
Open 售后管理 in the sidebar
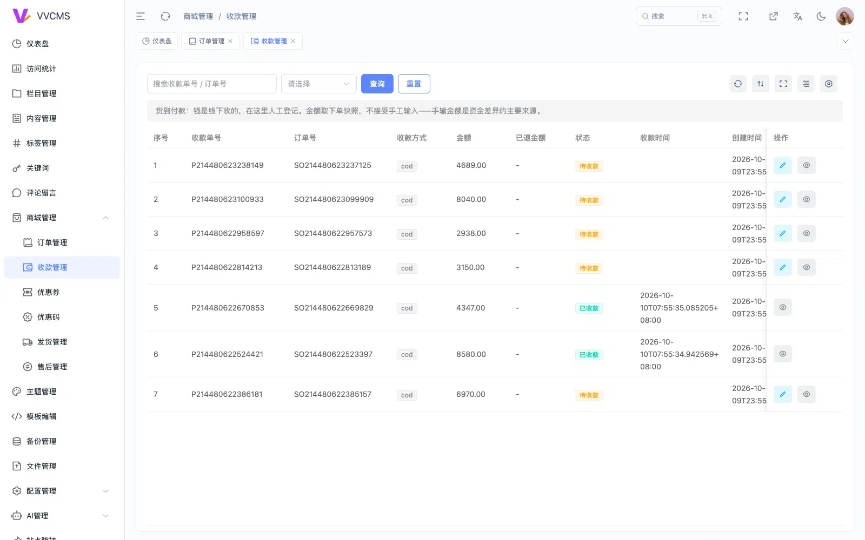[62, 367]
